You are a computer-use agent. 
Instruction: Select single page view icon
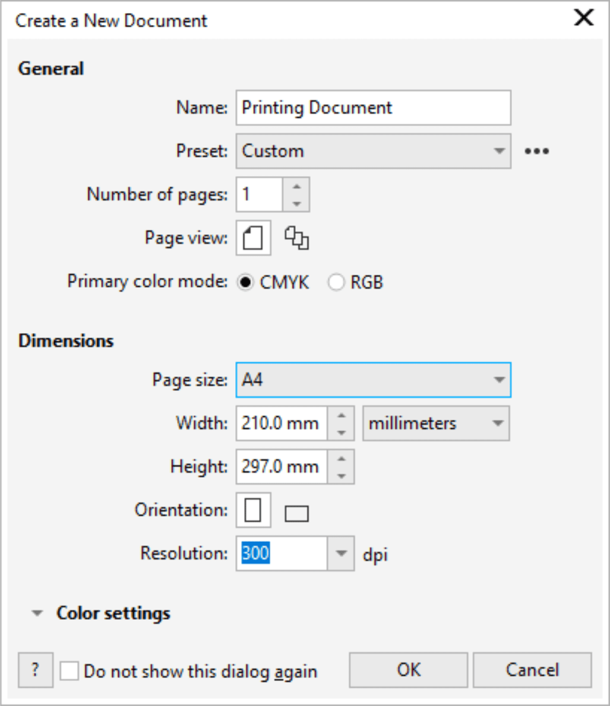tap(253, 238)
